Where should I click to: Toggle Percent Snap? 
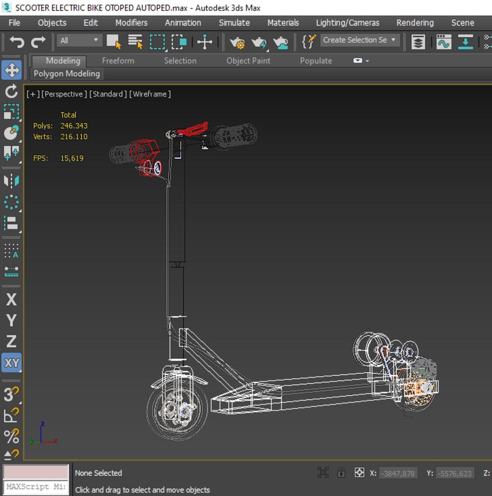pyautogui.click(x=11, y=436)
